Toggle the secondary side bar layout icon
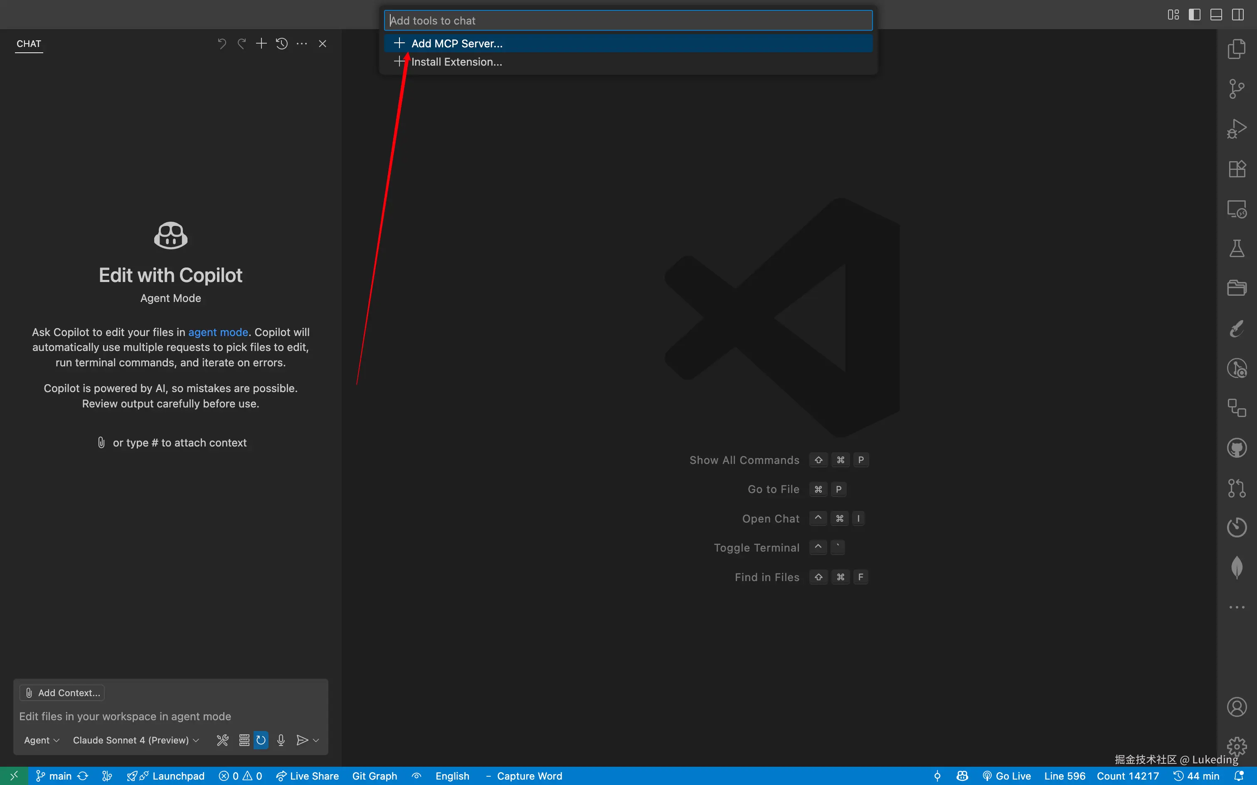This screenshot has height=785, width=1257. [x=1238, y=15]
